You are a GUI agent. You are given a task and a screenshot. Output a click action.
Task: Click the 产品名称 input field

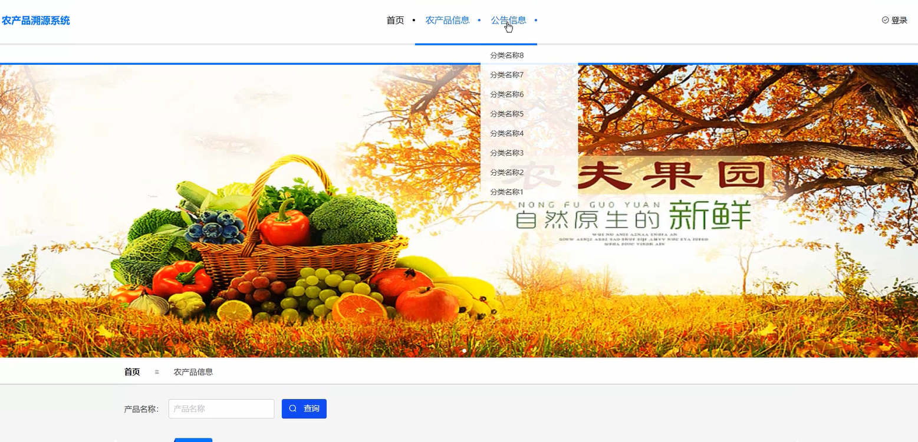[x=221, y=408]
